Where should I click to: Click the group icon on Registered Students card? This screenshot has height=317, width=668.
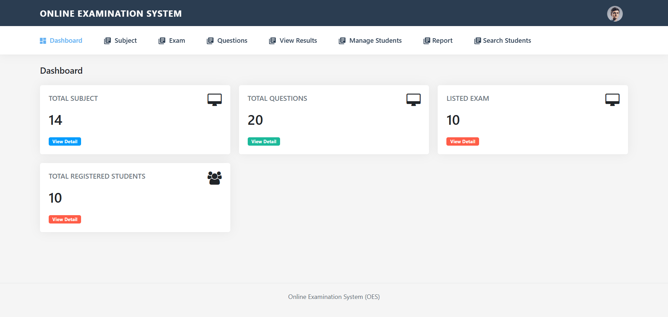[214, 178]
